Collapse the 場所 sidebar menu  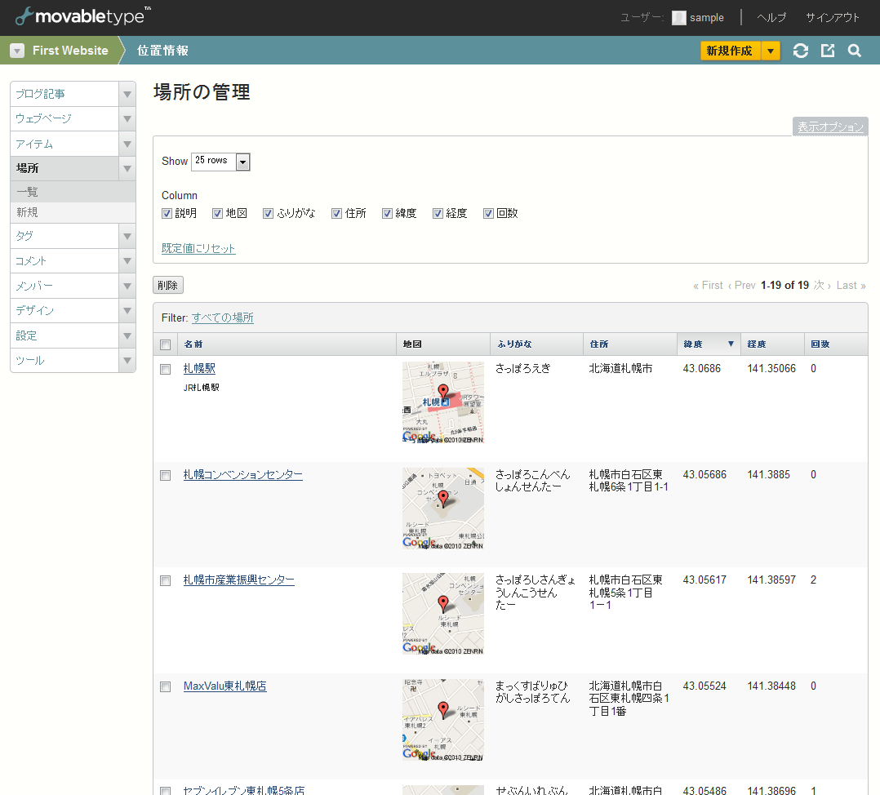pyautogui.click(x=127, y=168)
